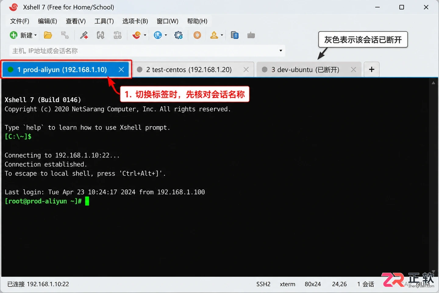This screenshot has width=439, height=293.
Task: Click the terminal scrollbar up arrow
Action: point(434,83)
